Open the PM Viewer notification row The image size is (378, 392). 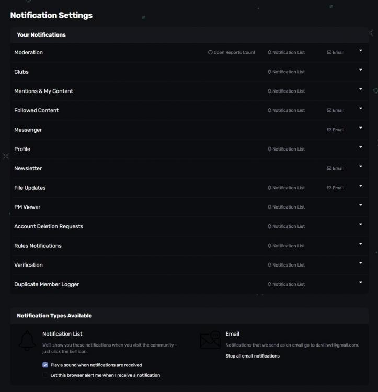click(27, 207)
